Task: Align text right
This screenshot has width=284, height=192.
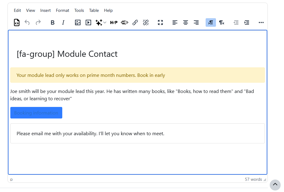Action: 196,22
